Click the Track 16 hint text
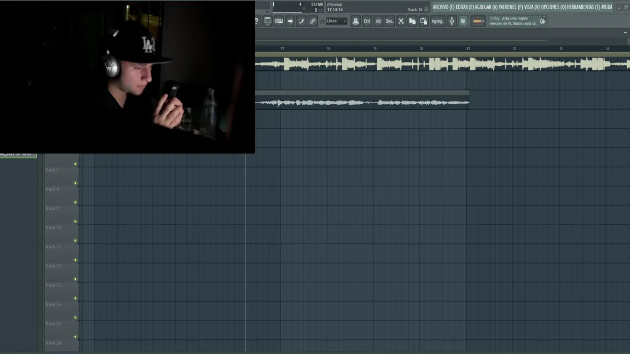The width and height of the screenshot is (630, 354). pos(415,10)
